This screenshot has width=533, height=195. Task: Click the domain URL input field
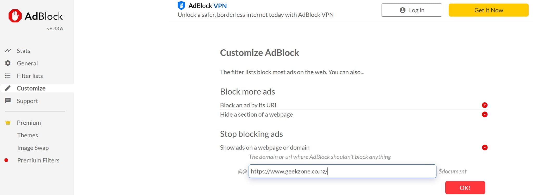pyautogui.click(x=342, y=171)
